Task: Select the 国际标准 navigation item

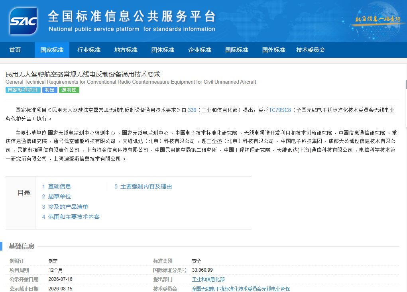Action: coord(237,50)
